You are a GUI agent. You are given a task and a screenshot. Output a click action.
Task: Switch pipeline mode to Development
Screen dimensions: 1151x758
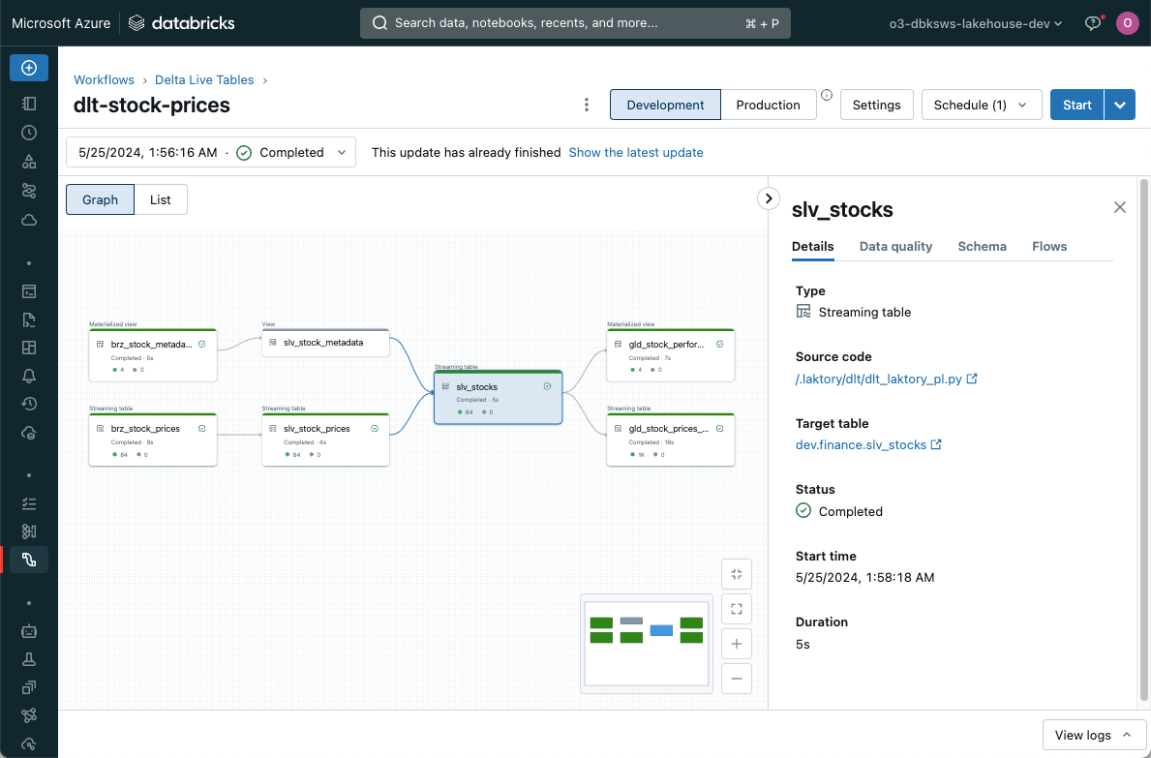(665, 105)
